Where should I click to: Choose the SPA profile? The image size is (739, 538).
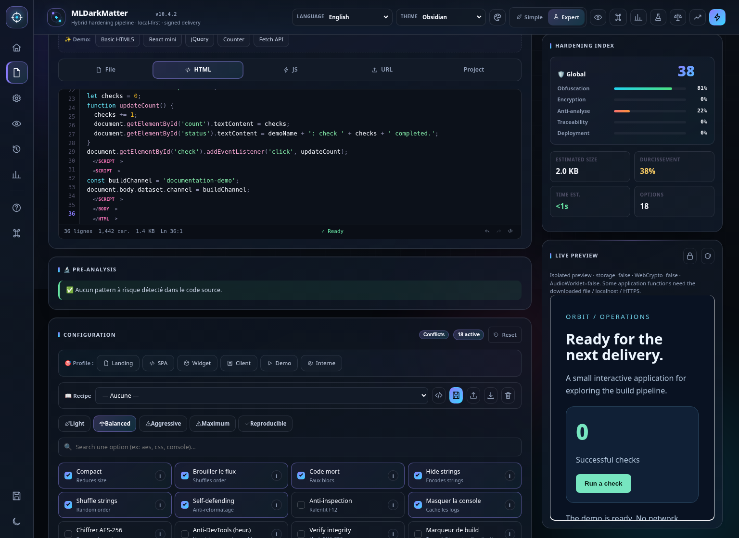(x=158, y=363)
